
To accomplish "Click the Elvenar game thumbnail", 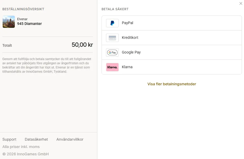I will tap(9, 22).
